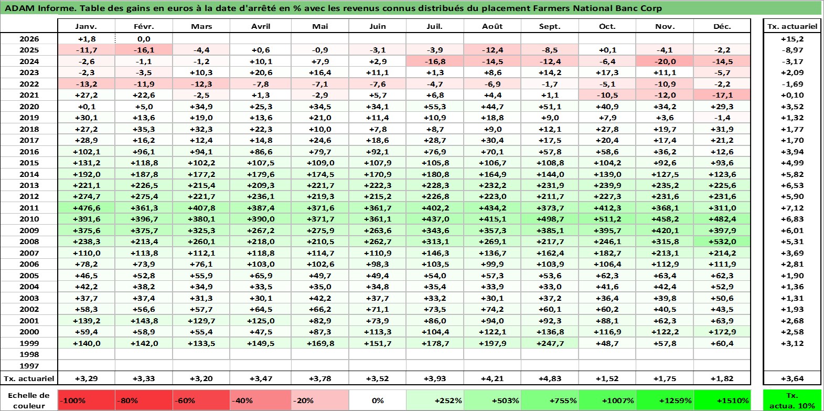Image resolution: width=824 pixels, height=411 pixels.
Task: Select the Févr. column header
Action: (x=144, y=26)
